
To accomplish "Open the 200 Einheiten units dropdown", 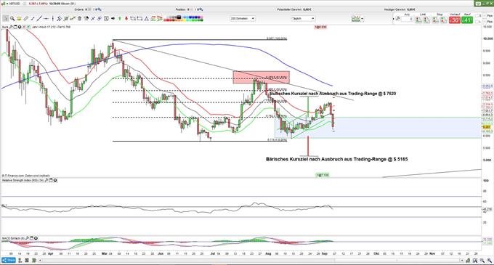I will (242, 19).
